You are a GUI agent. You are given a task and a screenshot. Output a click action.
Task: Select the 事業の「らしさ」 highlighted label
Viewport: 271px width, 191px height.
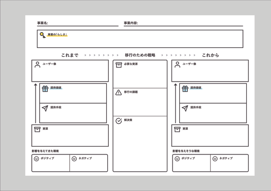tap(57, 35)
